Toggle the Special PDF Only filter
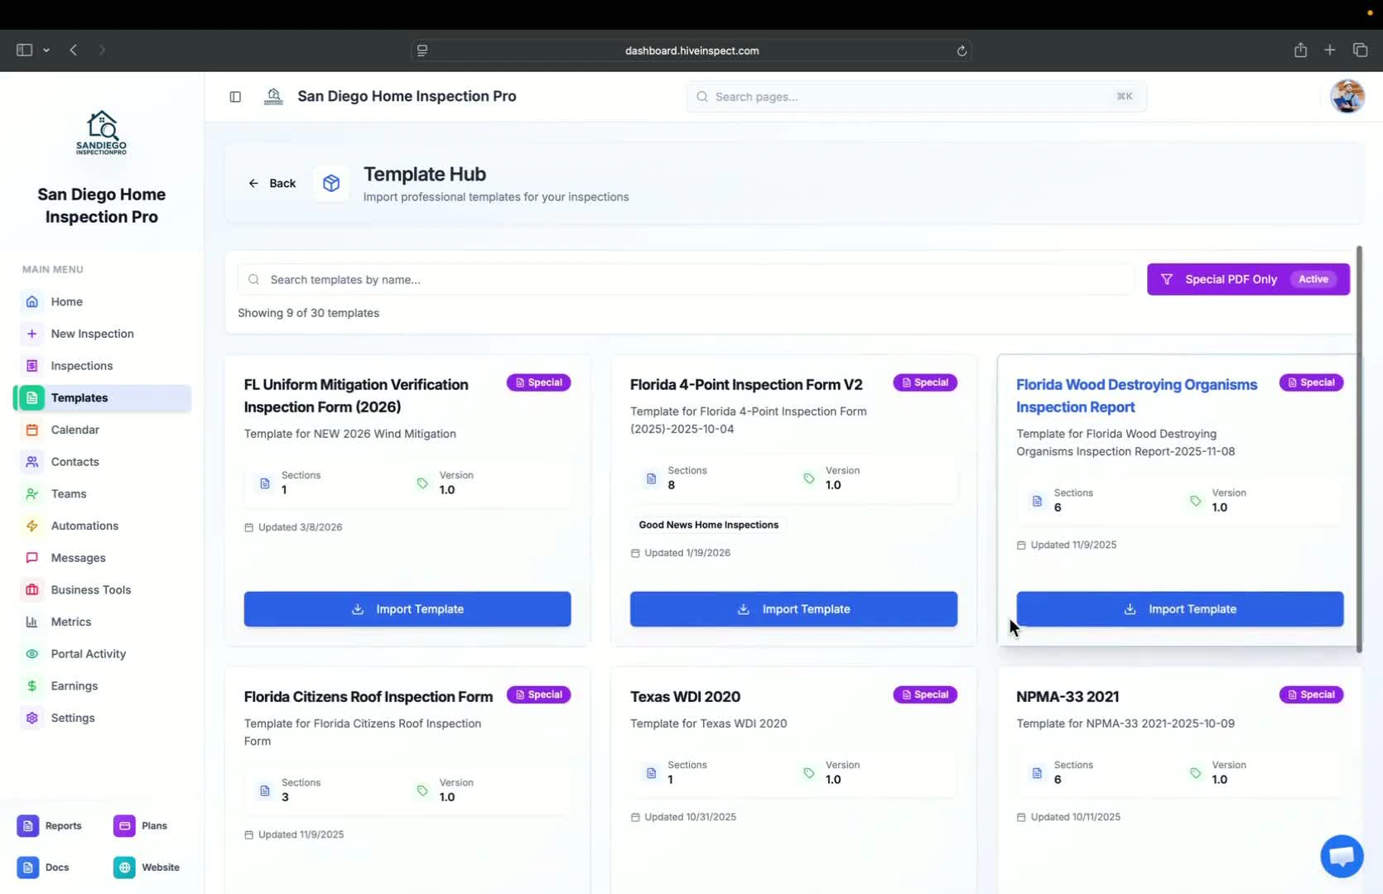 pyautogui.click(x=1248, y=280)
